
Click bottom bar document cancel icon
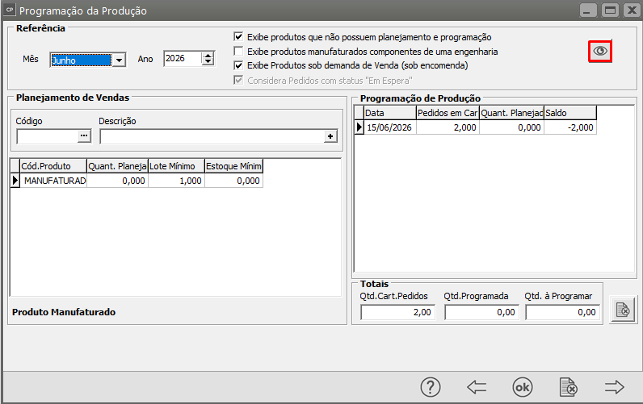pyautogui.click(x=569, y=387)
